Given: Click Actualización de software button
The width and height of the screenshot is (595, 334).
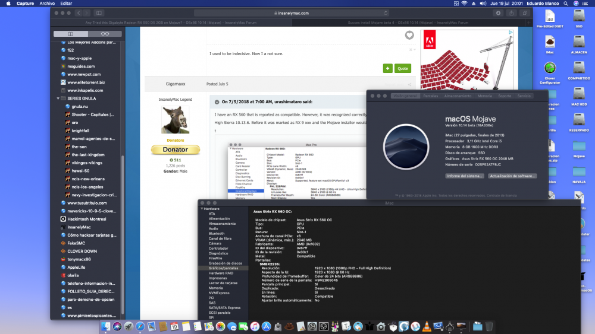Looking at the screenshot, I should pos(512,176).
